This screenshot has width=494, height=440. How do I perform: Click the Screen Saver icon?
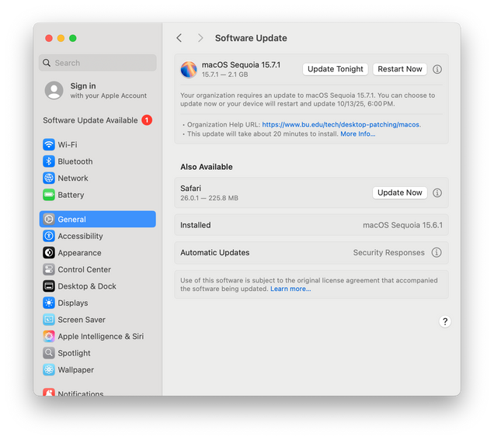click(x=49, y=320)
